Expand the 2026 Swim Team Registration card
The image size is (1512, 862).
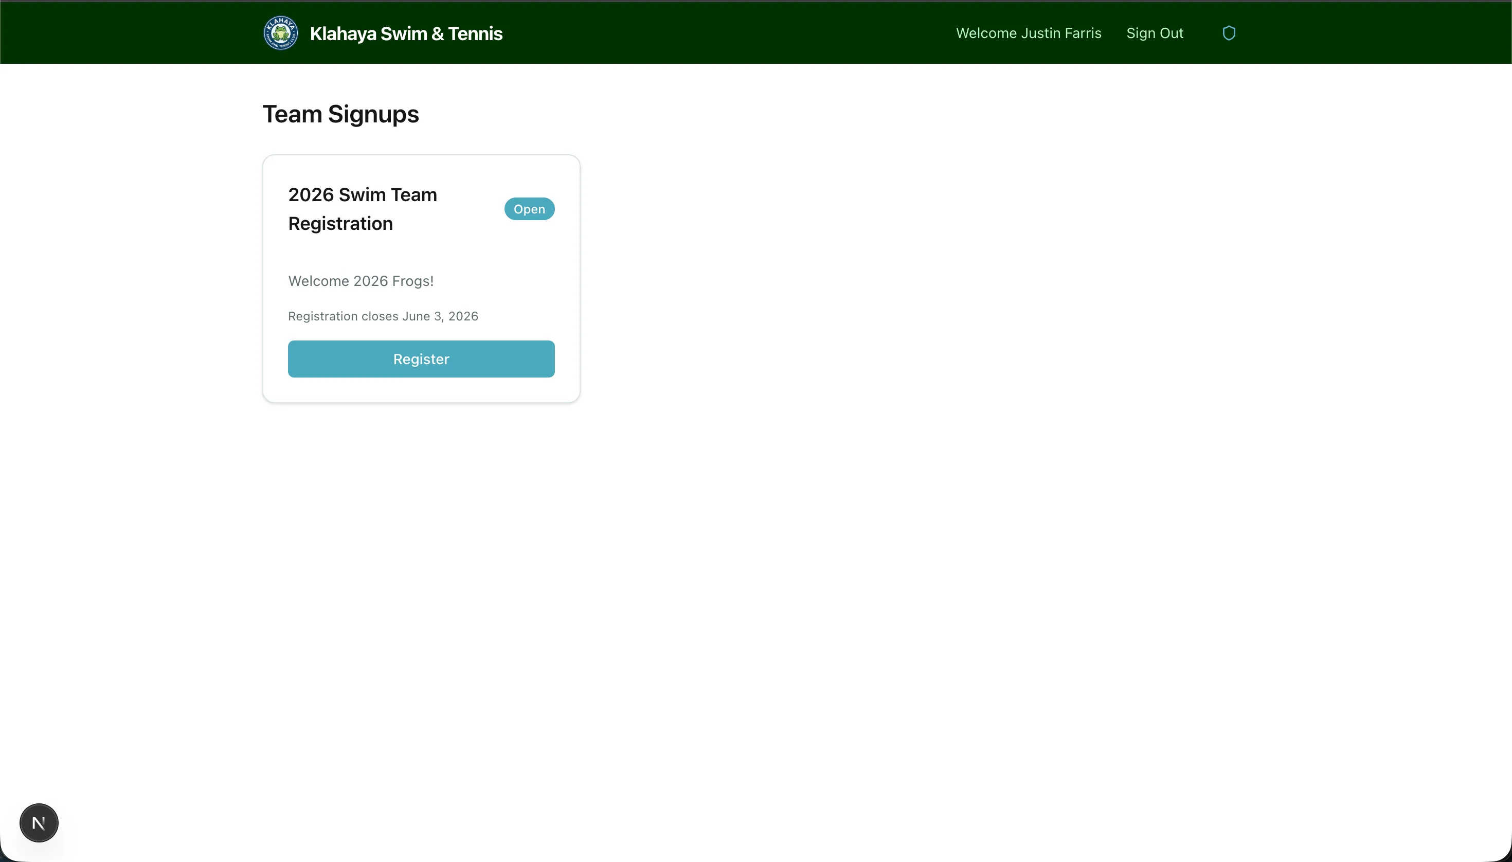click(x=421, y=278)
